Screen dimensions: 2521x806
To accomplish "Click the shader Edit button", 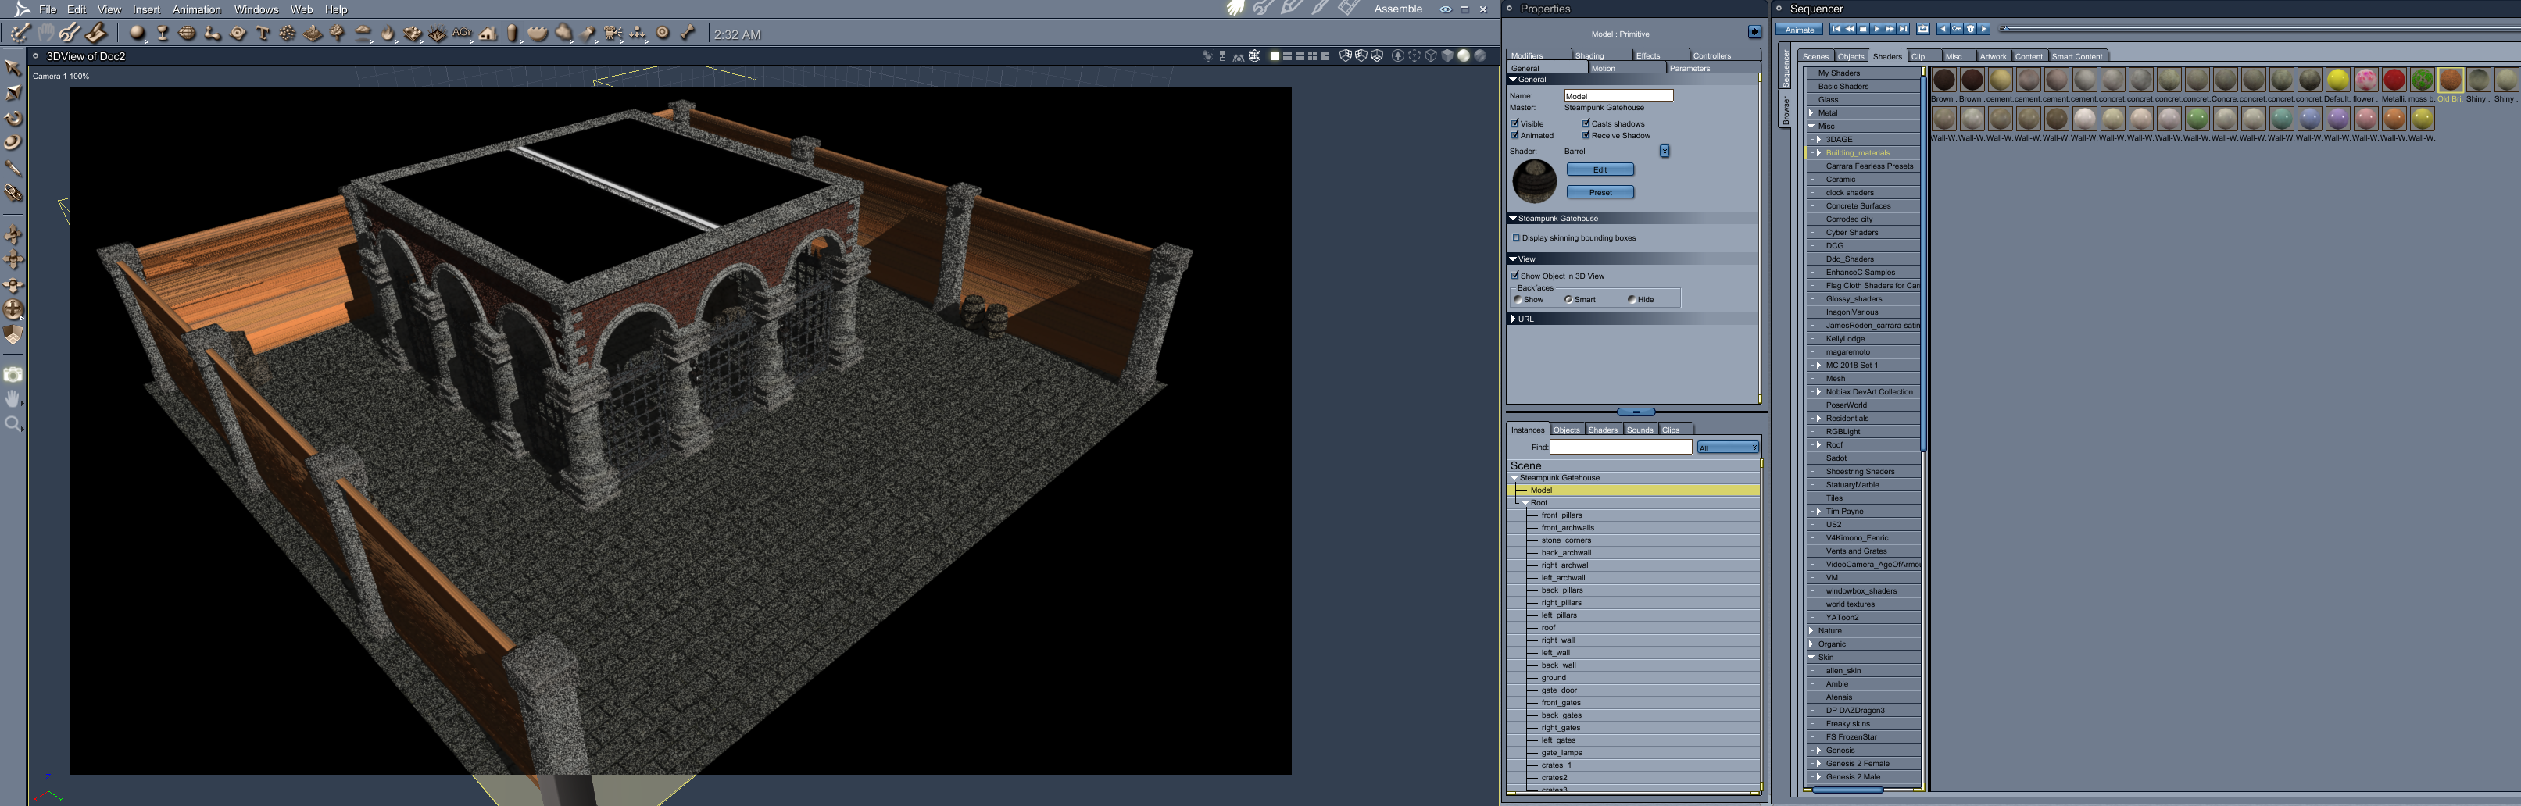I will (1600, 169).
